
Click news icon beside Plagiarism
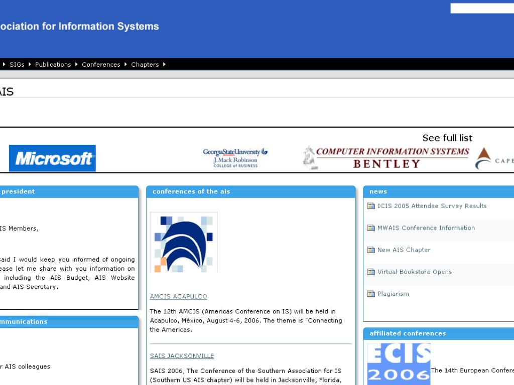pos(371,294)
